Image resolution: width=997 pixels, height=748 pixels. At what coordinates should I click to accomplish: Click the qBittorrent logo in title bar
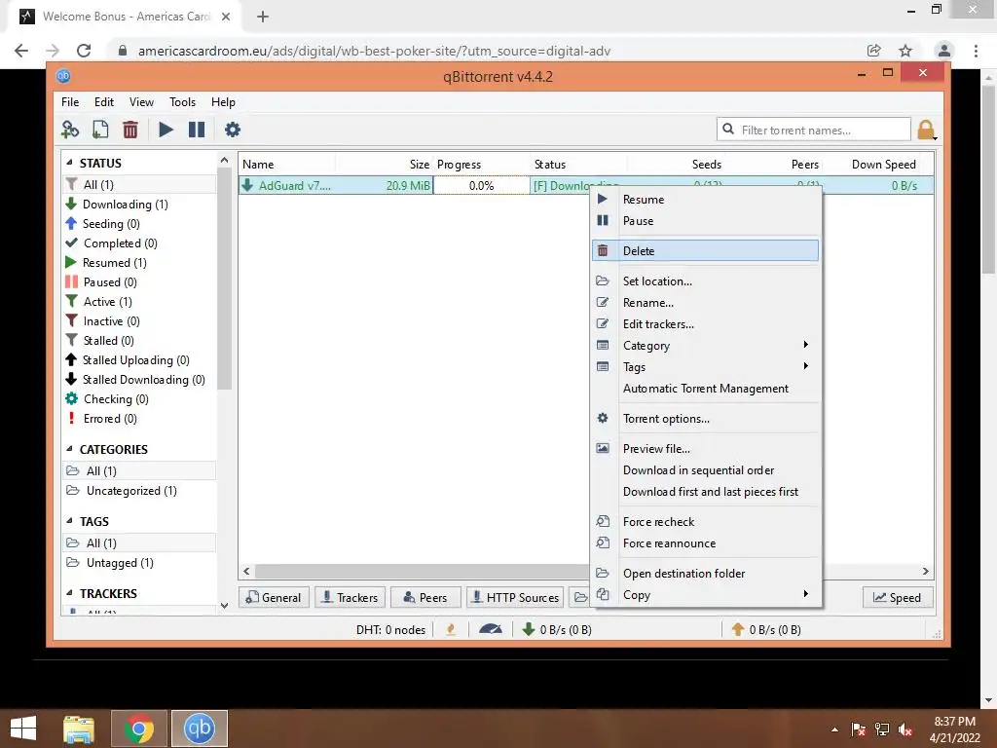click(x=63, y=76)
